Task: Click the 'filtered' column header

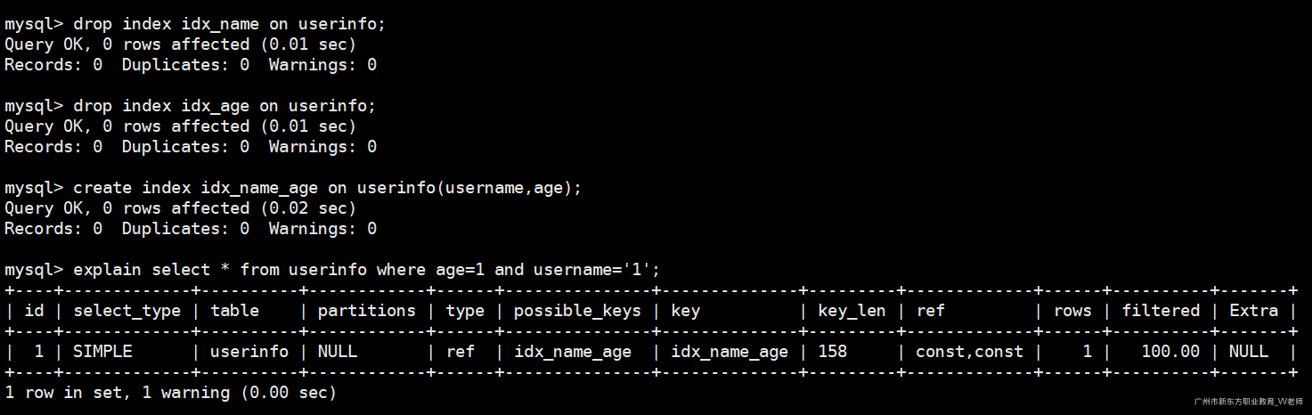Action: [x=1161, y=311]
